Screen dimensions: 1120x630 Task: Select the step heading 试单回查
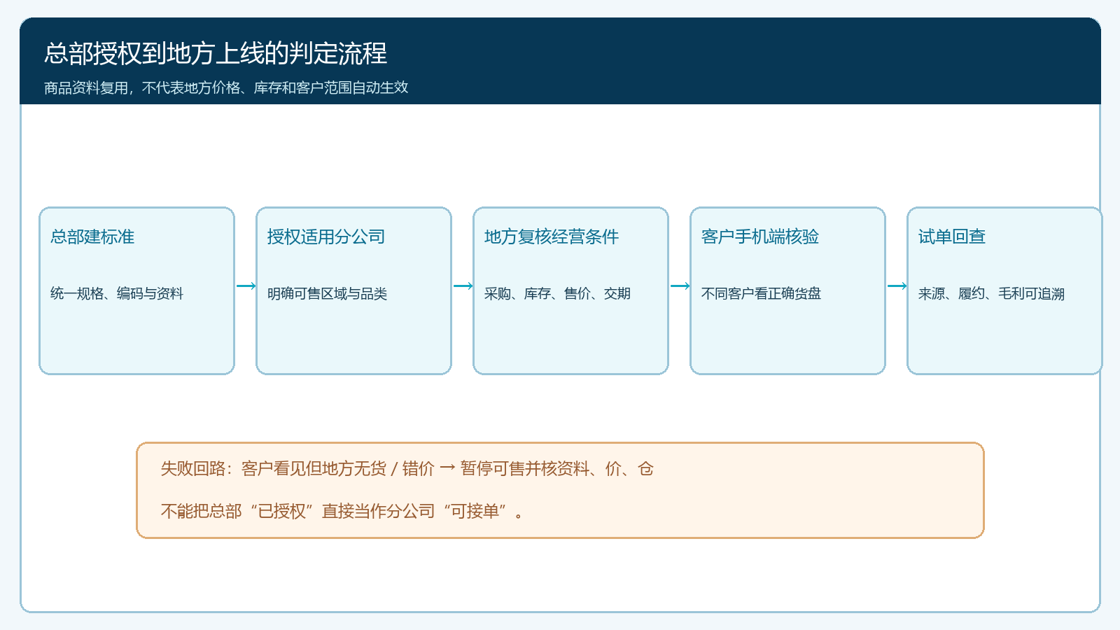pos(952,237)
